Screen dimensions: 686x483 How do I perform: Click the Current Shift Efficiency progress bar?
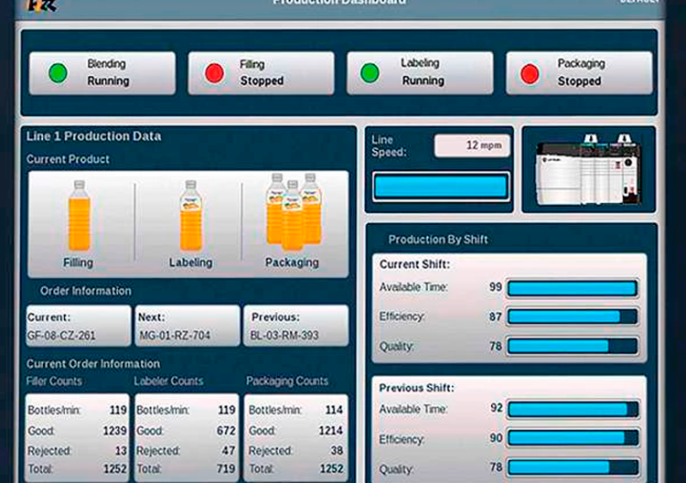(573, 317)
